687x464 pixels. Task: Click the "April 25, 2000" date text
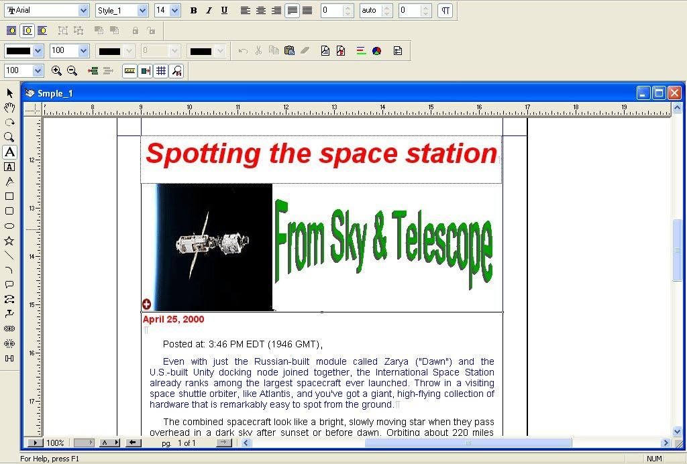(174, 319)
